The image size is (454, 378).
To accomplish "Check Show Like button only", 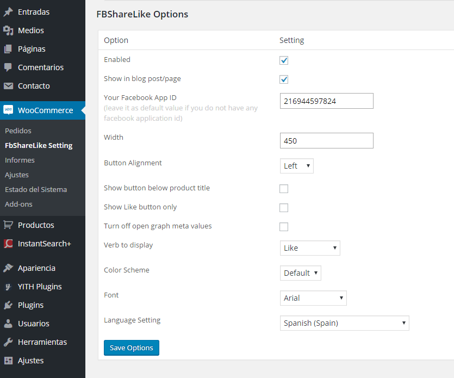I will 284,208.
